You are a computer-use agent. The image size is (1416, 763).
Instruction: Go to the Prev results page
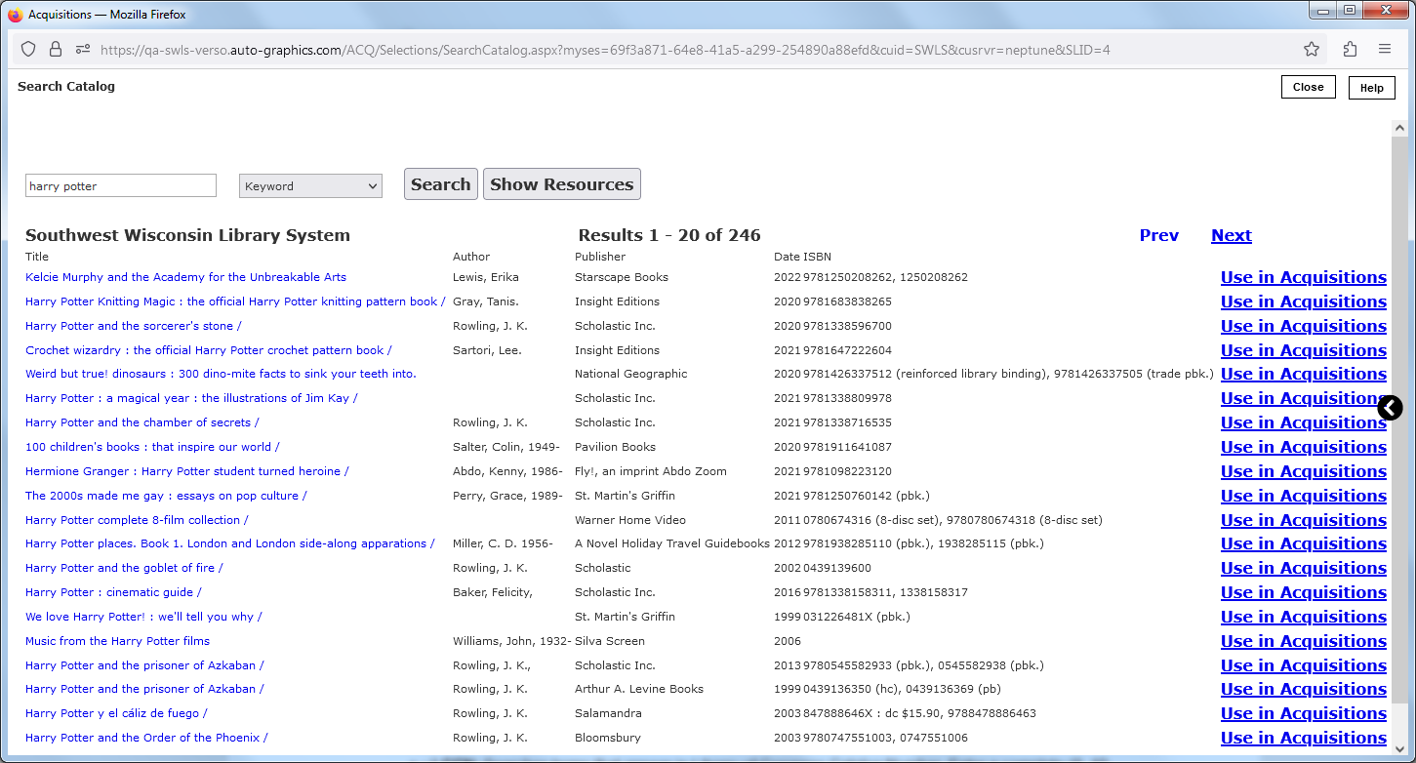(1159, 235)
